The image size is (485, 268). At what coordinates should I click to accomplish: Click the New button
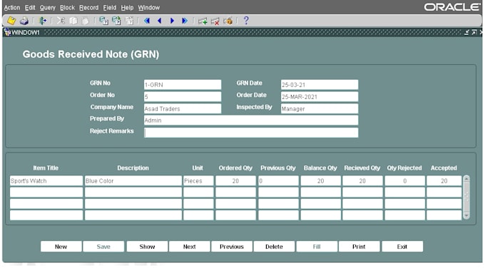point(61,247)
